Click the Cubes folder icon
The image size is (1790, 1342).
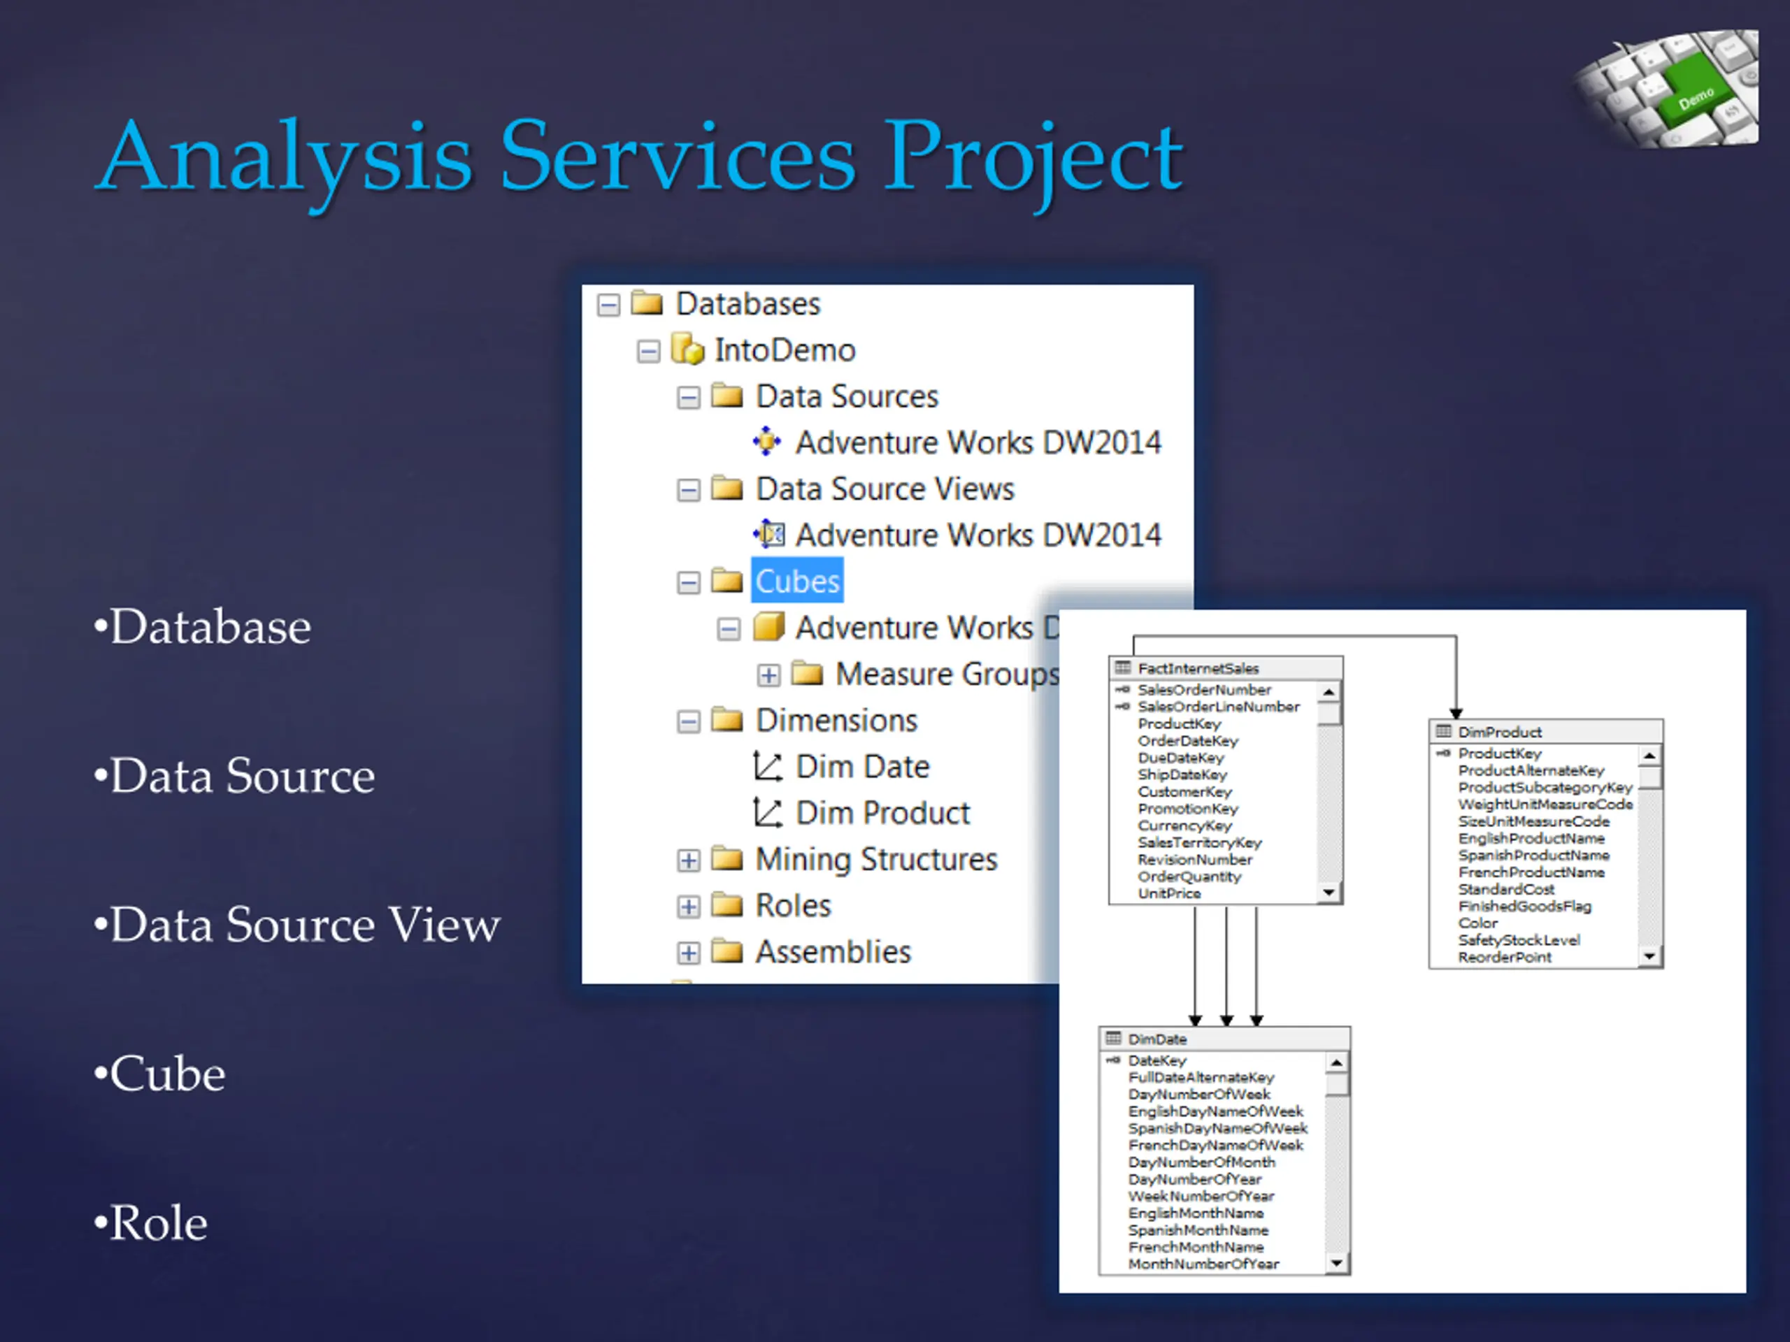click(726, 581)
